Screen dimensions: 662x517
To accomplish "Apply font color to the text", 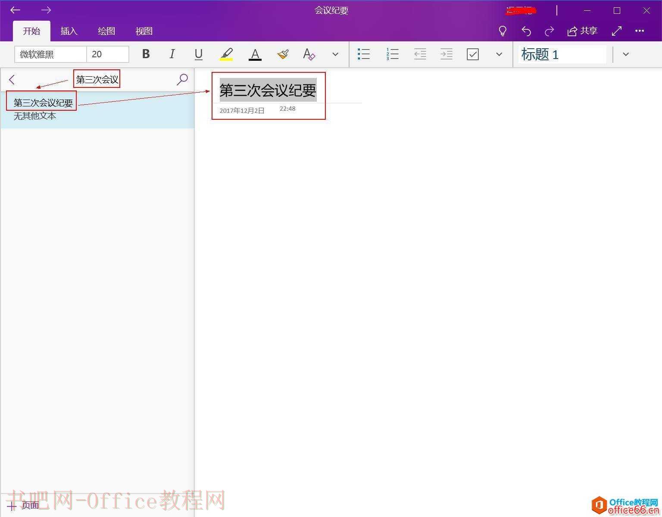I will [255, 54].
